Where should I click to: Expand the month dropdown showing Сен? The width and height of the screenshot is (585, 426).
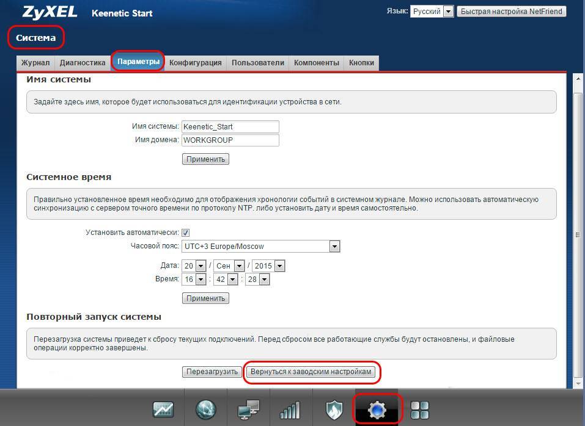pos(238,266)
